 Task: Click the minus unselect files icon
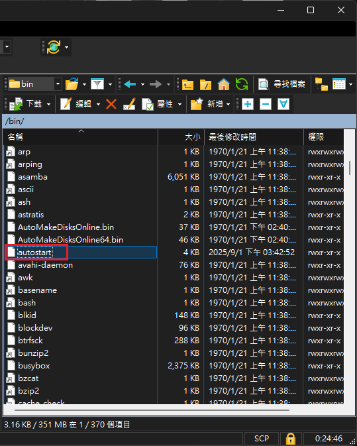click(x=266, y=104)
